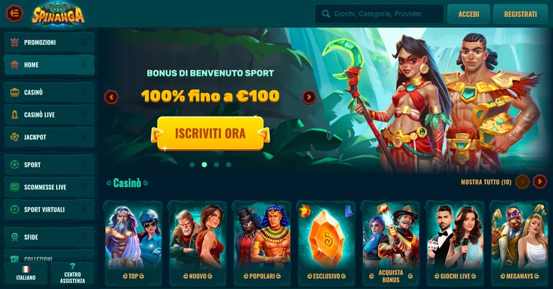
Task: Open the Jackpot clover icon
Action: click(15, 137)
